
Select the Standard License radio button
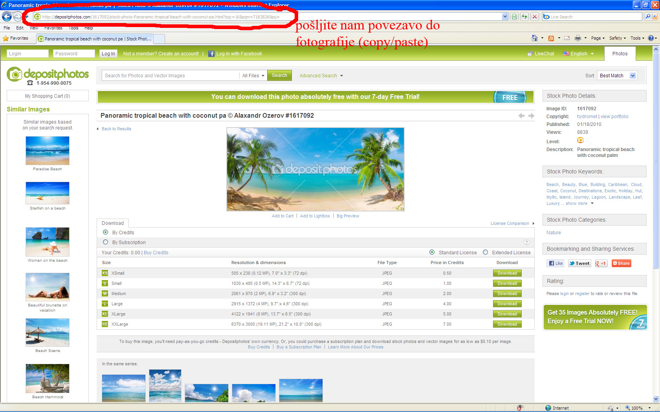coord(432,252)
